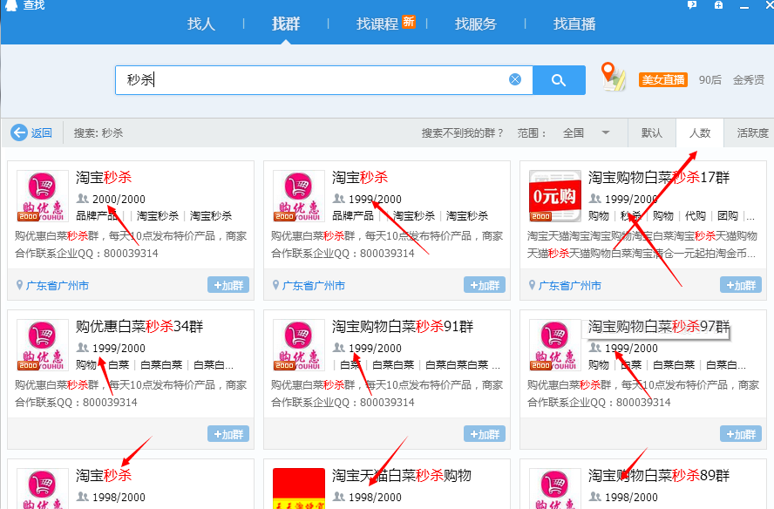Open the 淘宝购物白菜秒杀89群 group title

click(658, 475)
